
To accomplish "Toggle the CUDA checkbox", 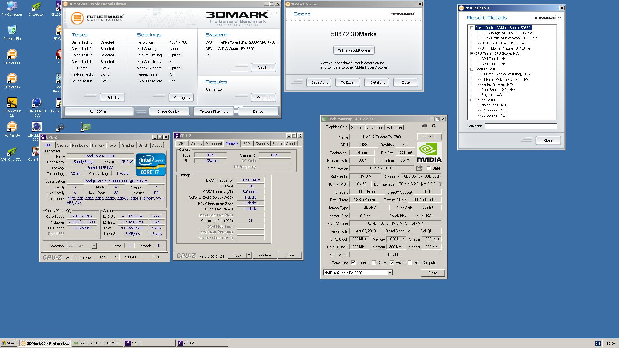I will click(x=374, y=263).
